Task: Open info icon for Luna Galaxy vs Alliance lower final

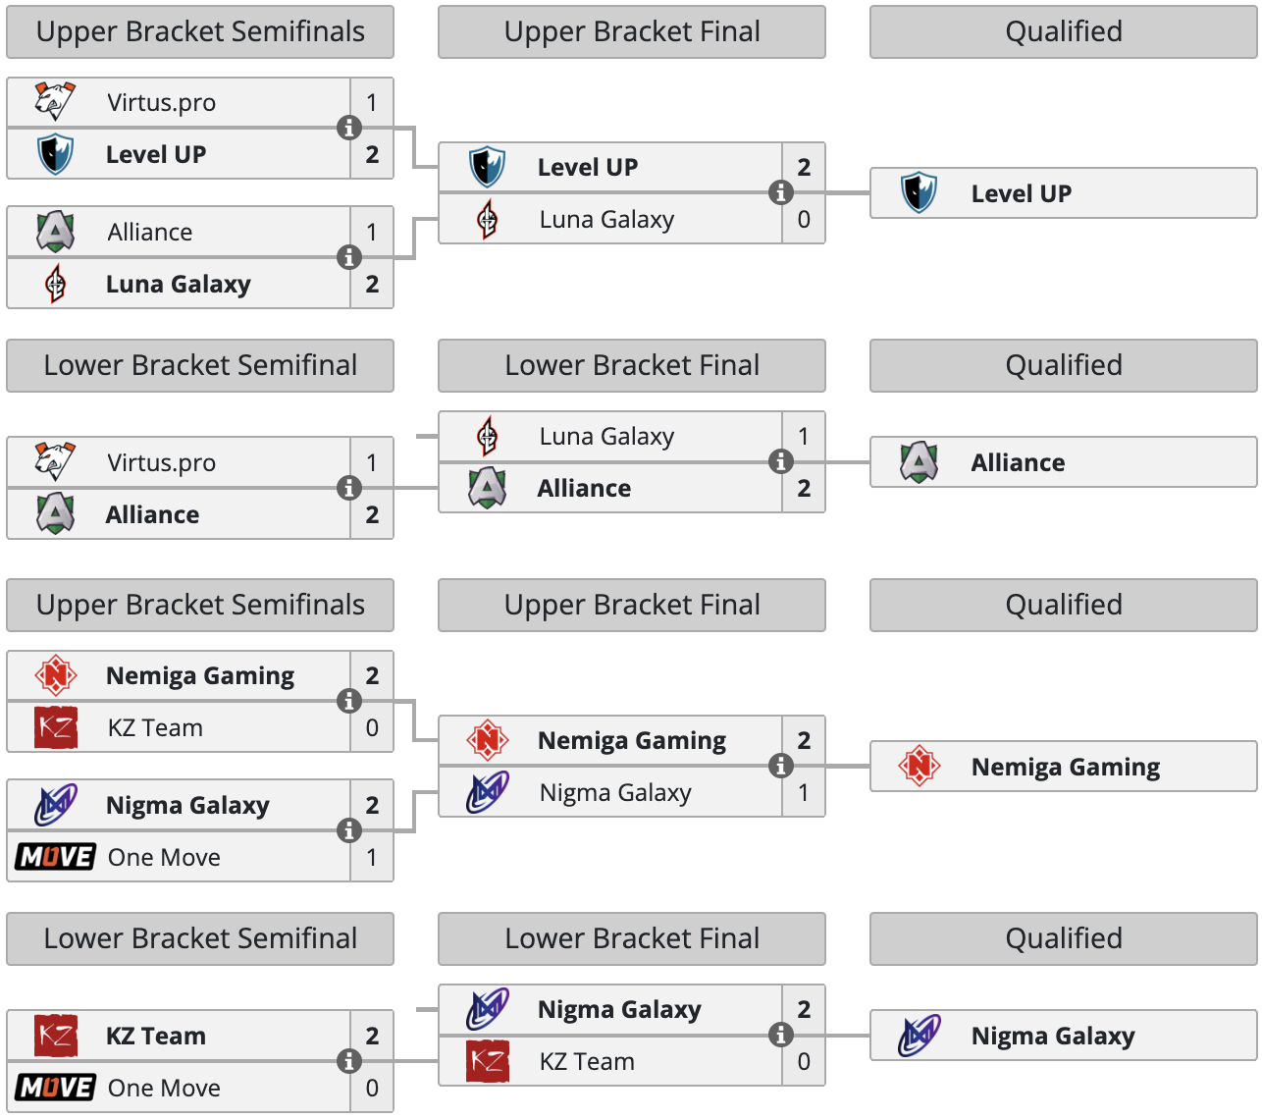Action: point(781,461)
